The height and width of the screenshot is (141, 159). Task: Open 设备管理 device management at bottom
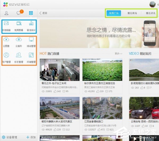[10, 137]
